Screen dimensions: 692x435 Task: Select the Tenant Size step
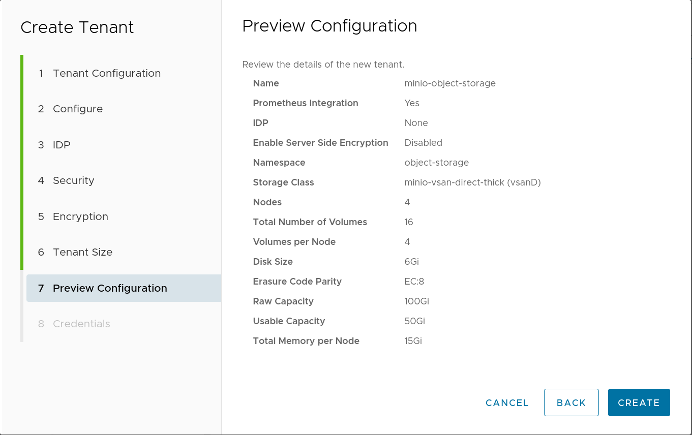click(82, 252)
